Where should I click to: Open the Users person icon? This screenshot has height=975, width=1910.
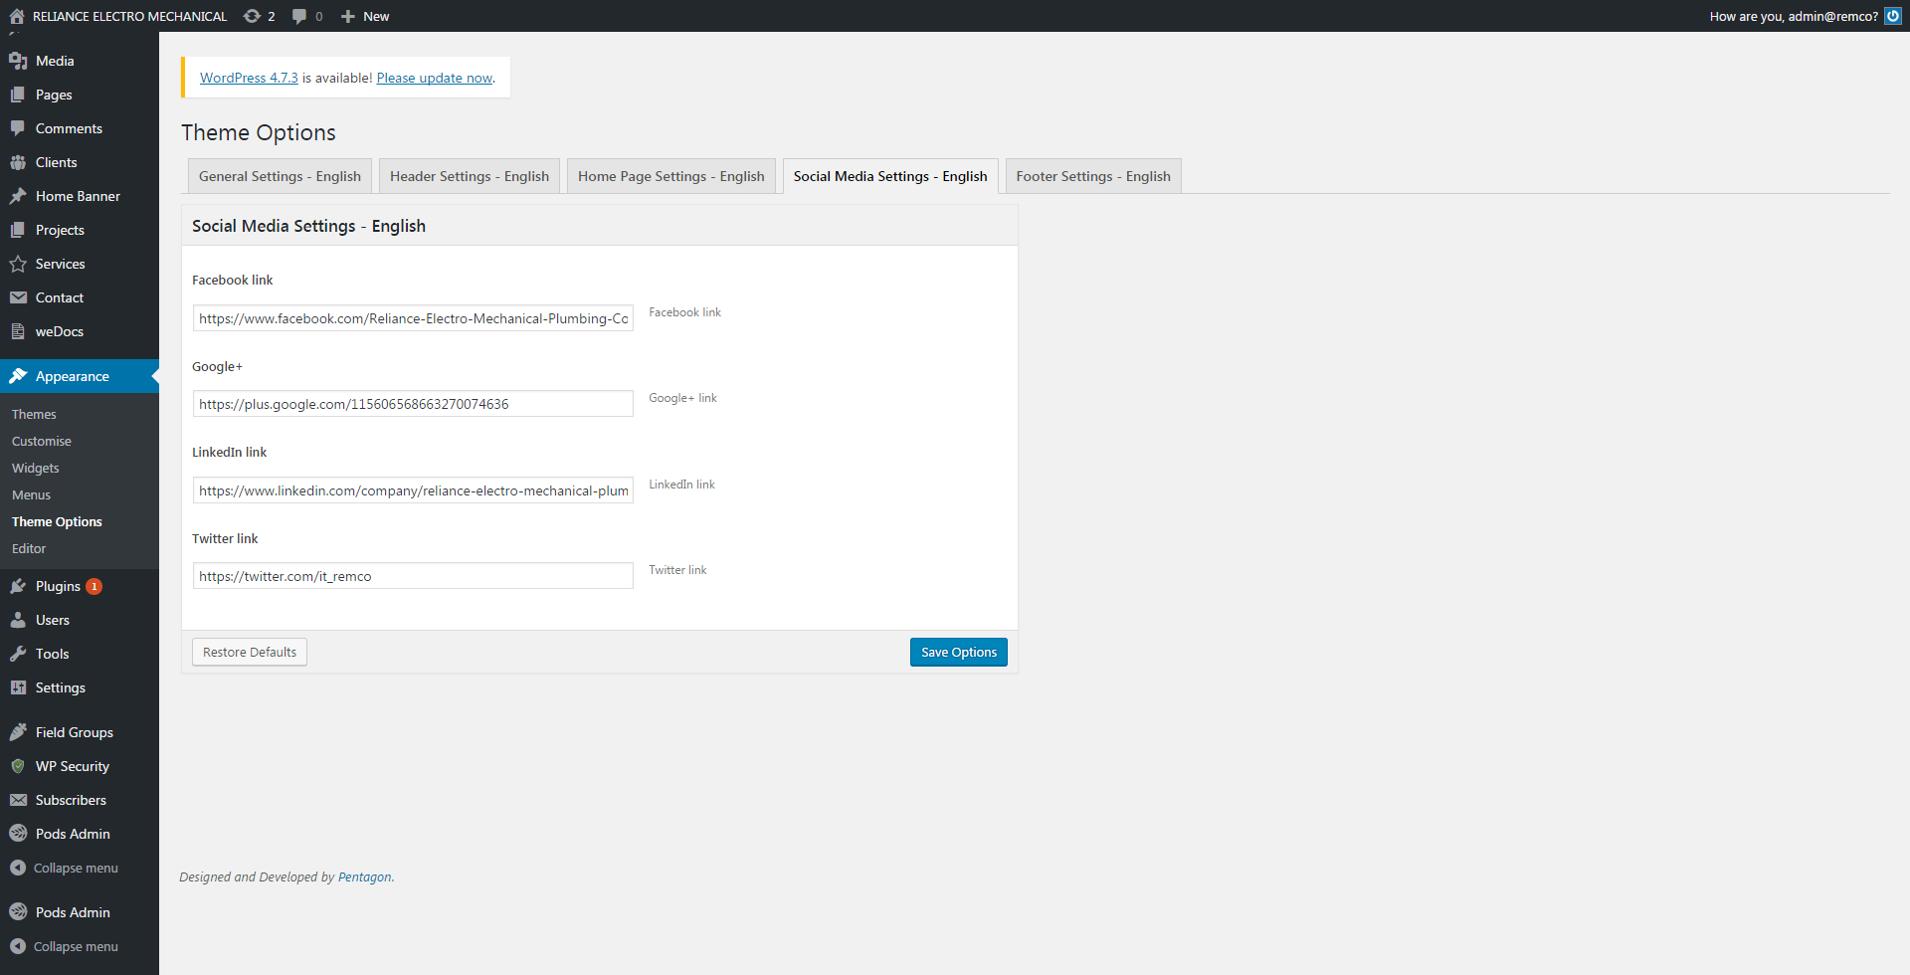tap(18, 620)
